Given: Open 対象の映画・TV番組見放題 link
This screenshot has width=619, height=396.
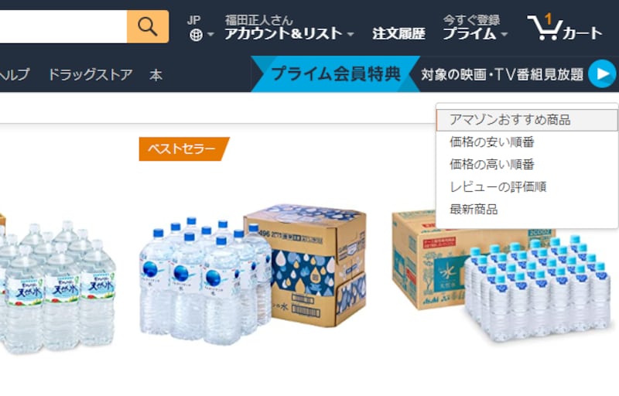Looking at the screenshot, I should pos(501,74).
